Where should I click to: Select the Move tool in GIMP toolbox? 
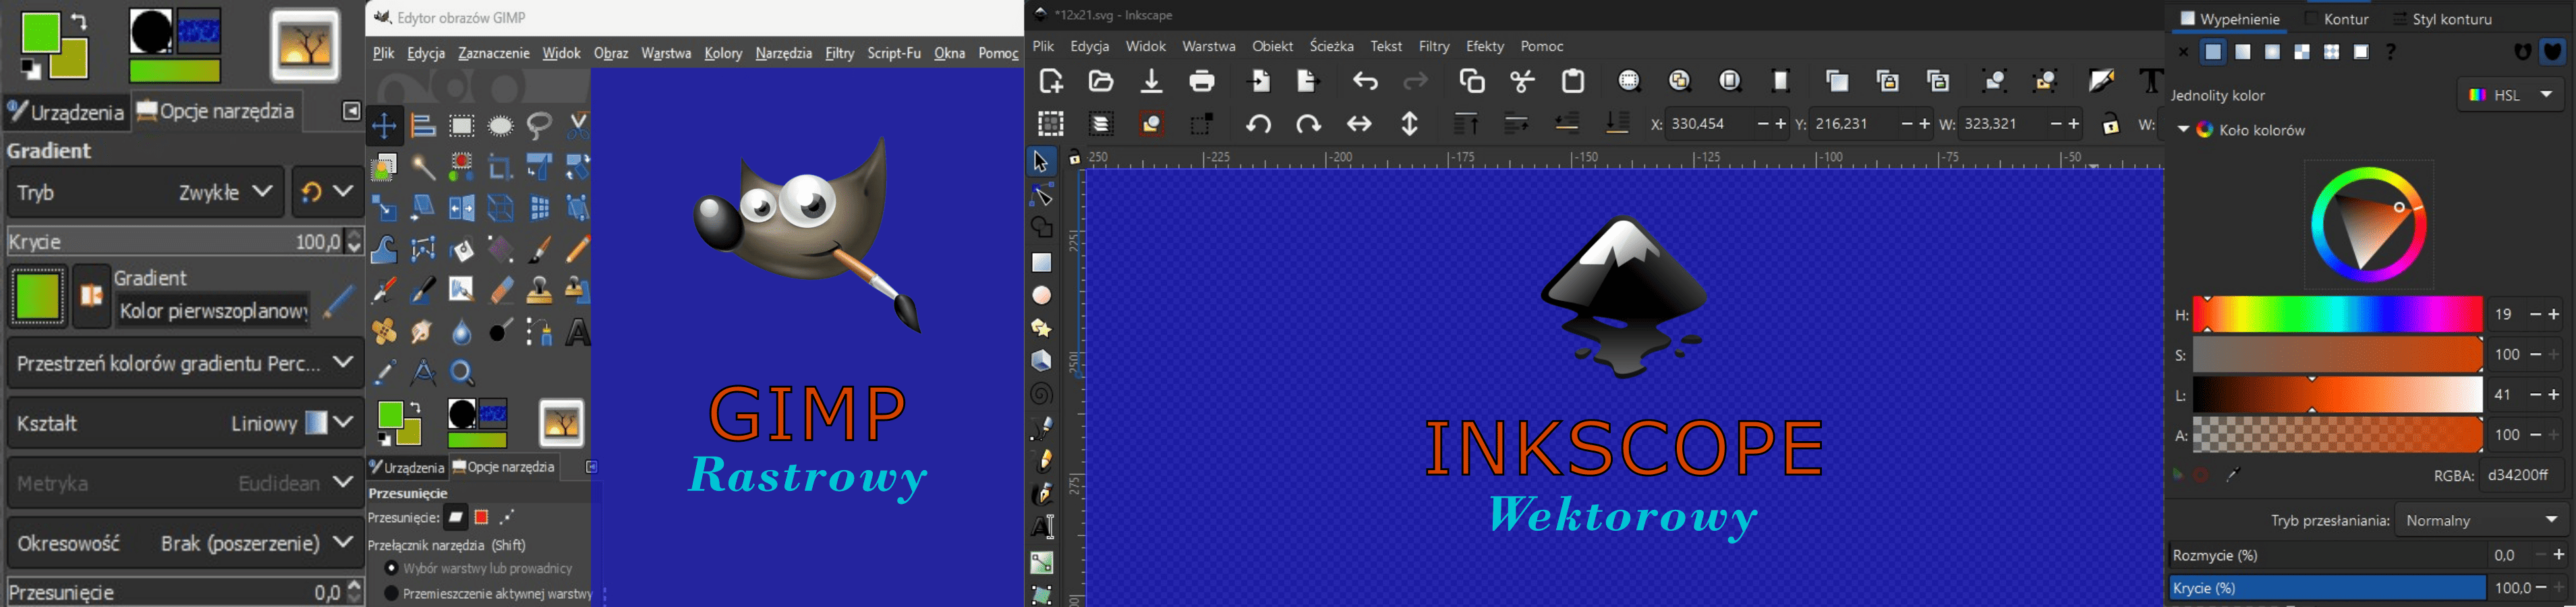click(384, 126)
